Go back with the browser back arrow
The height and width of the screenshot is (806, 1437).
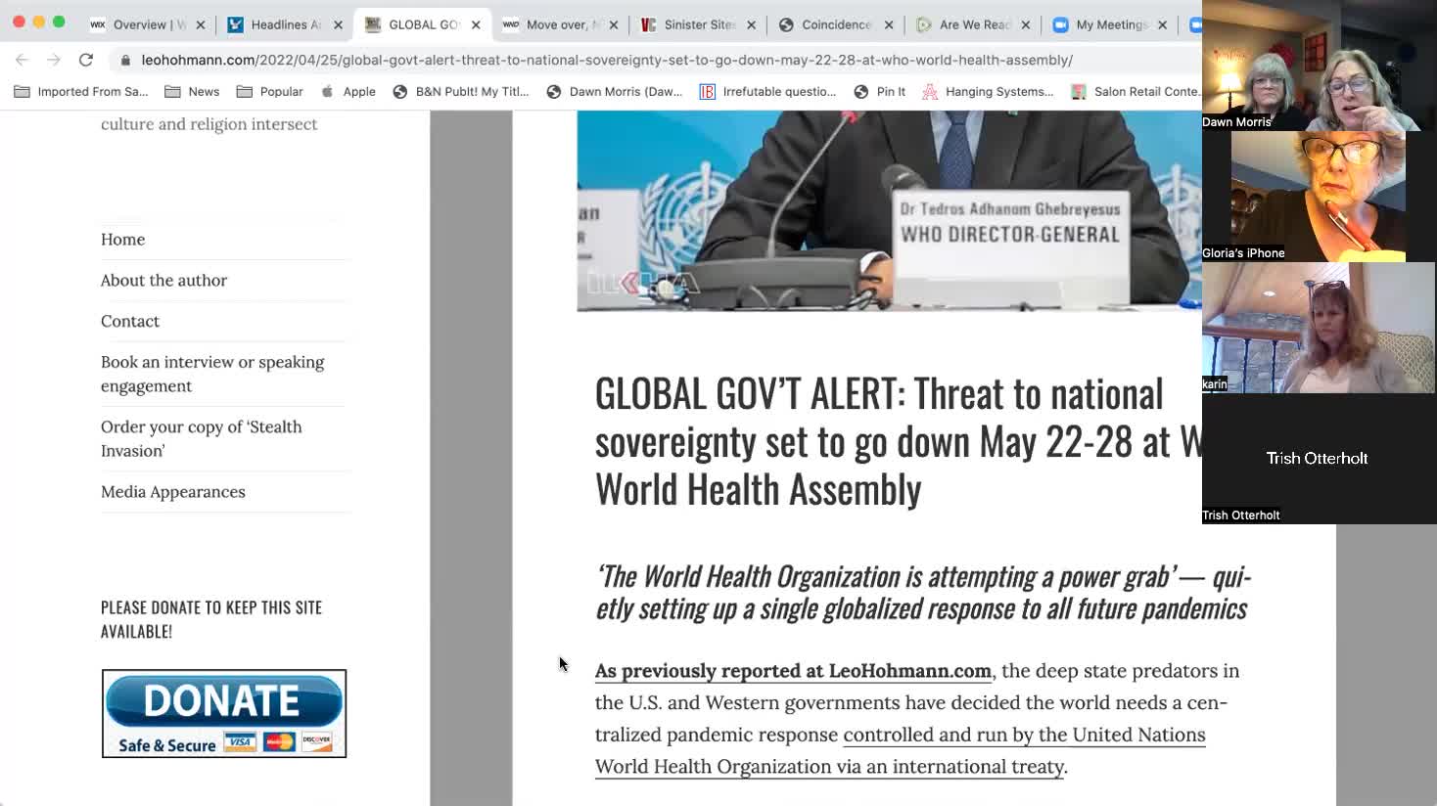(22, 60)
